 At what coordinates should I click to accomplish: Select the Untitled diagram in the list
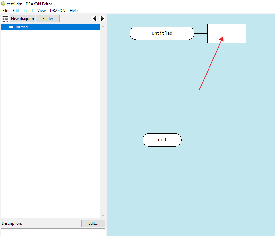(x=21, y=27)
